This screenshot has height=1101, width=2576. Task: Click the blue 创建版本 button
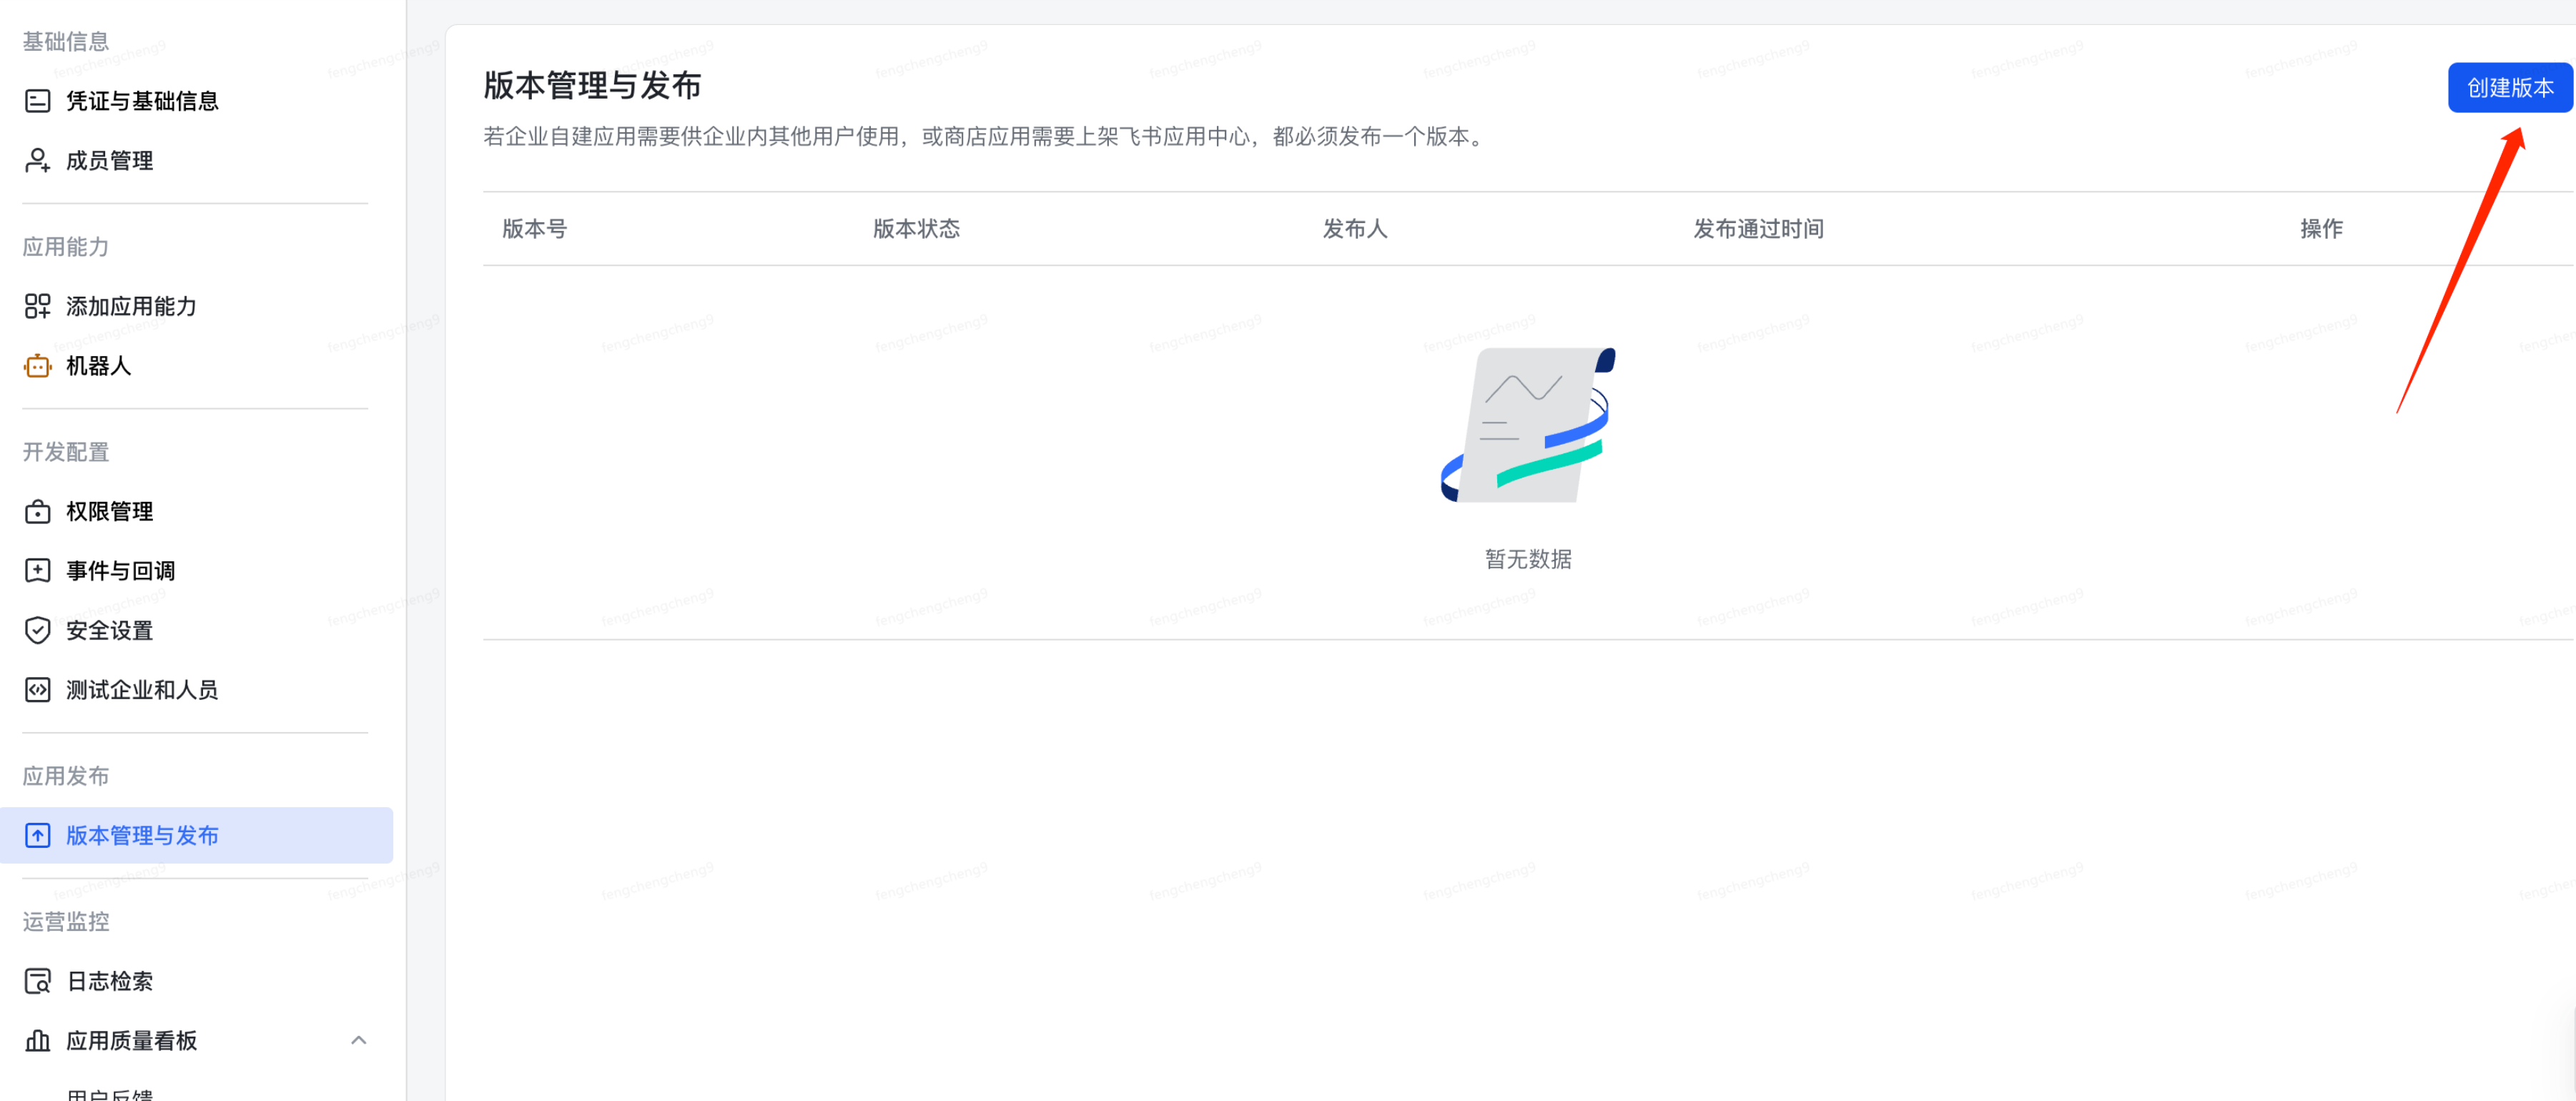[x=2510, y=87]
